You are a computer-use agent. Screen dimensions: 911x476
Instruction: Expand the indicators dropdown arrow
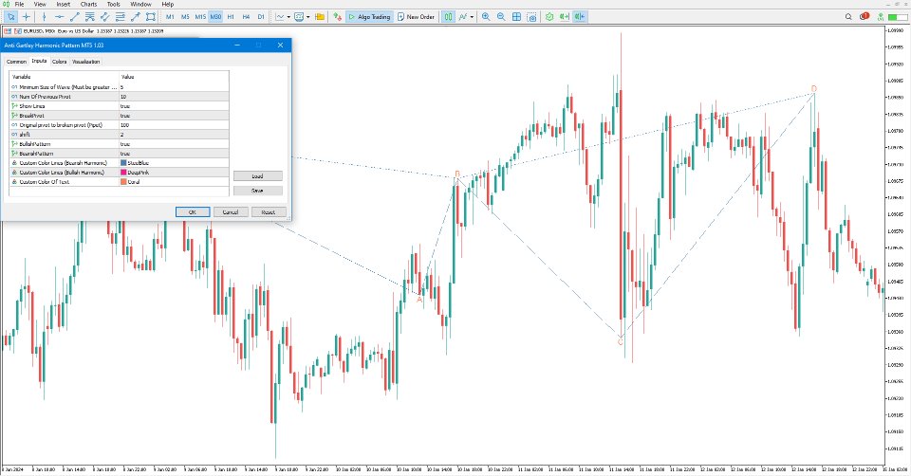[x=472, y=17]
